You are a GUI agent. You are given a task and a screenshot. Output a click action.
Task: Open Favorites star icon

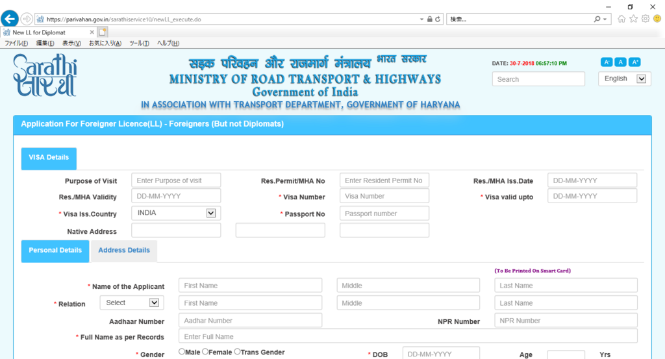[634, 19]
